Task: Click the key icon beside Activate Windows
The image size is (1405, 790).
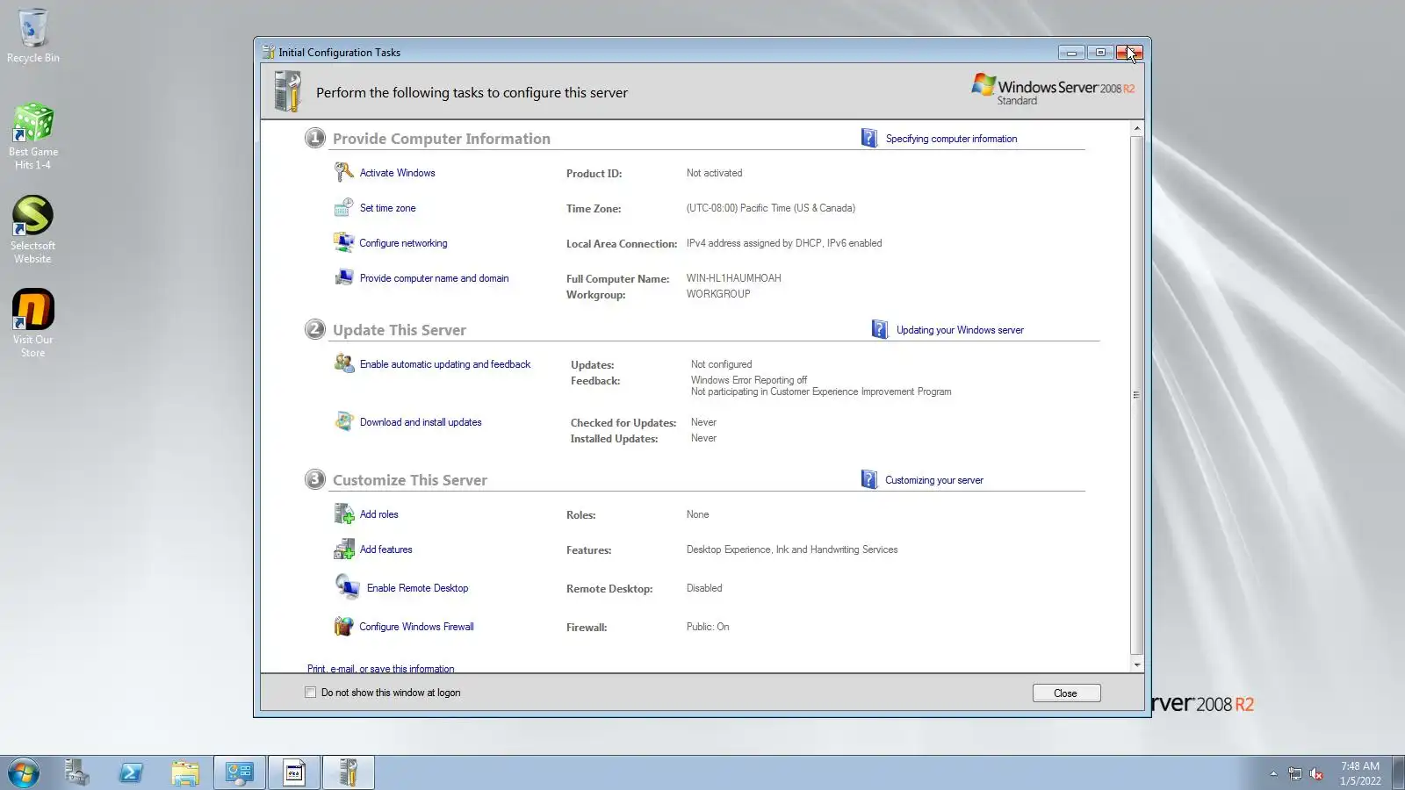Action: click(343, 172)
